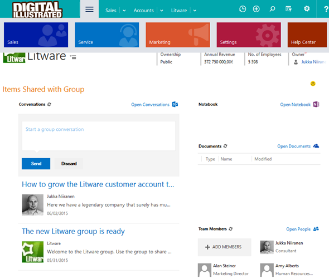Expand the Litware dropdown arrow
The width and height of the screenshot is (329, 279).
tap(195, 11)
